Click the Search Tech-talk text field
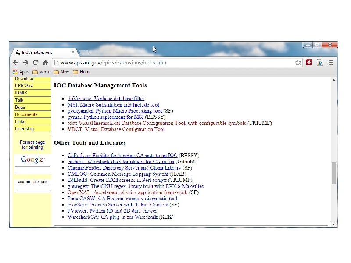Screen dimensions: 351x263 [x=32, y=189]
